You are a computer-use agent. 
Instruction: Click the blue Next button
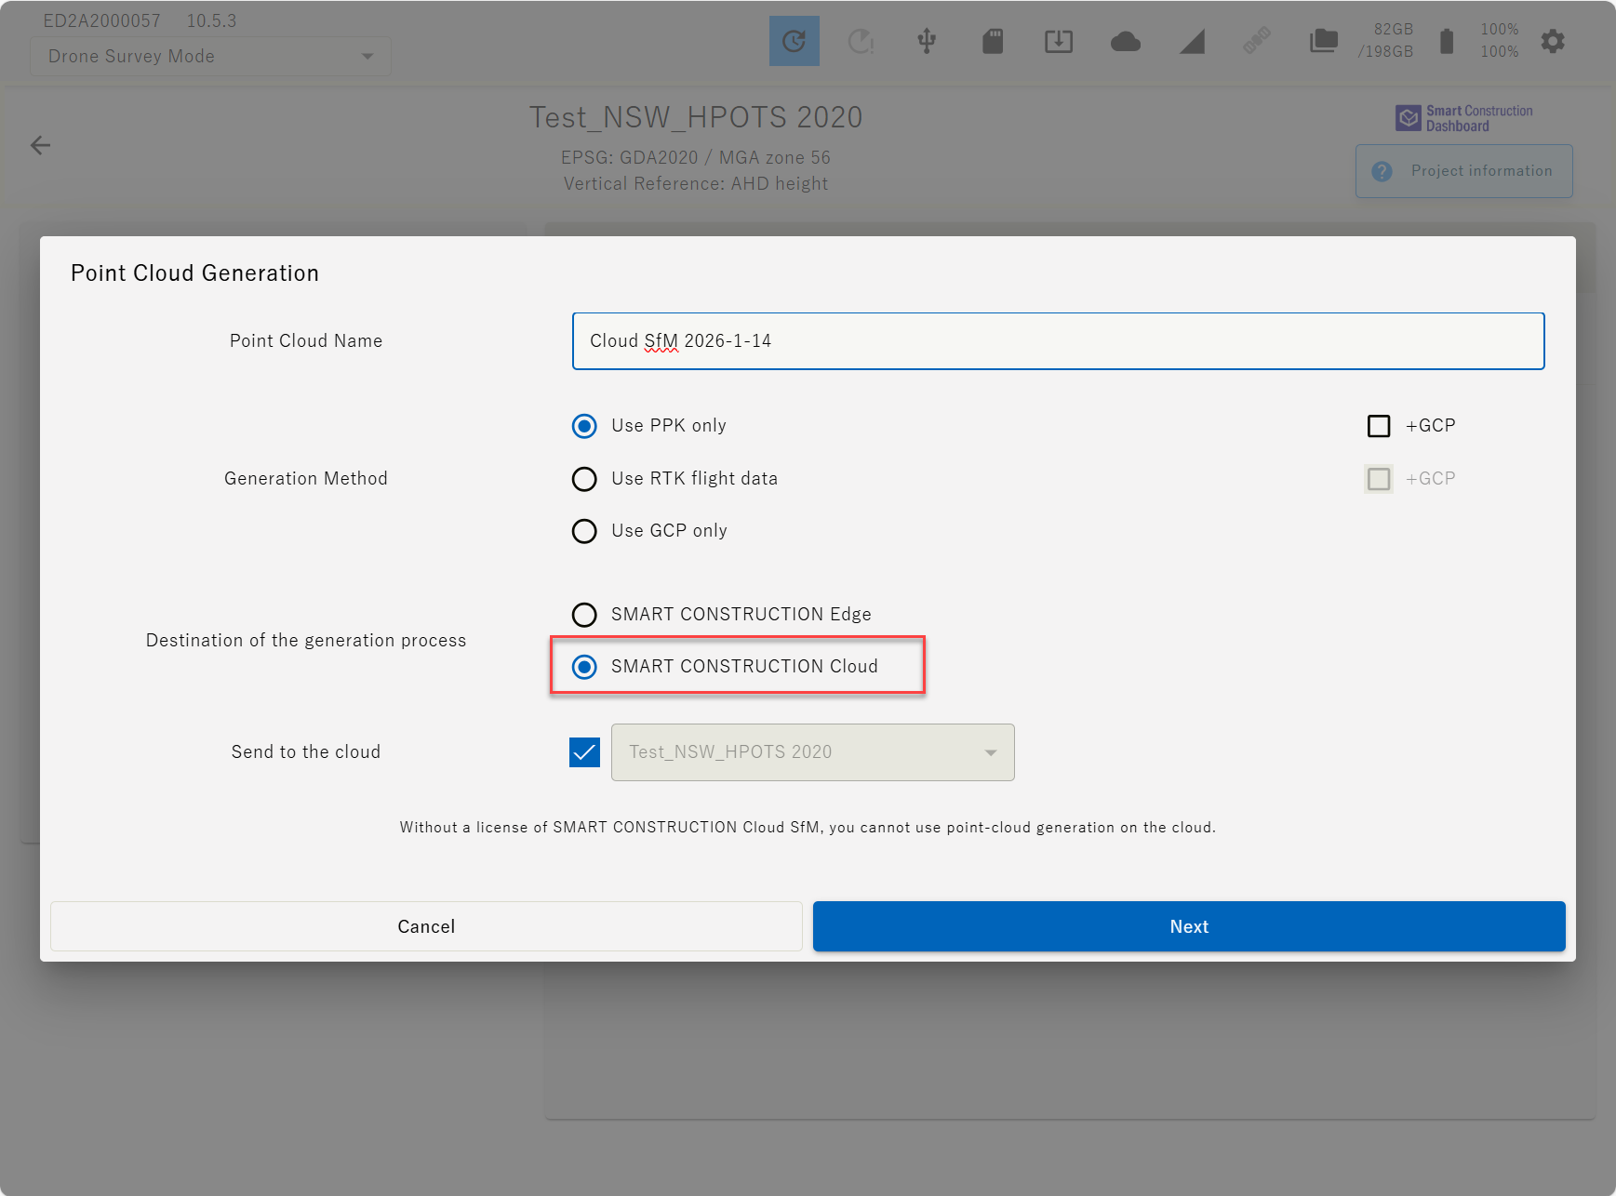pyautogui.click(x=1189, y=926)
